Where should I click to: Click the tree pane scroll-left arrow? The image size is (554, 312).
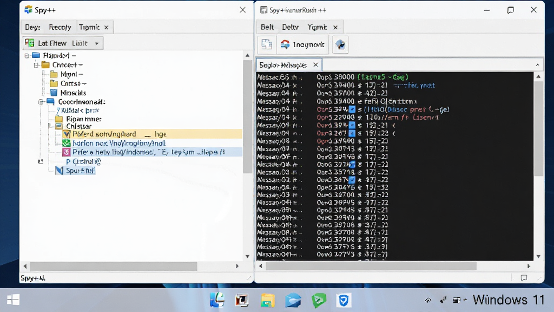25,266
